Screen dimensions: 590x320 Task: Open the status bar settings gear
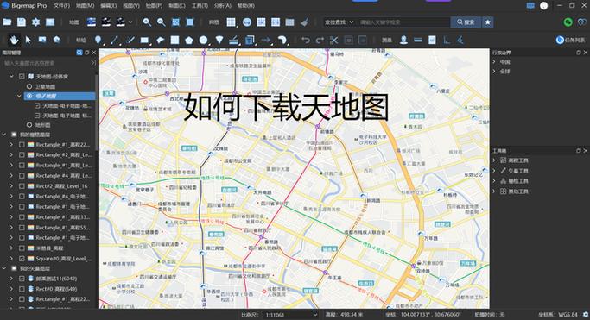[x=585, y=314]
